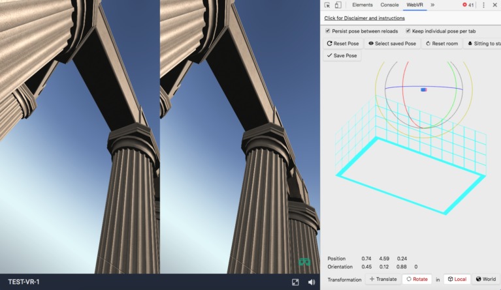
Task: Click the Reset Pose button
Action: (x=343, y=44)
